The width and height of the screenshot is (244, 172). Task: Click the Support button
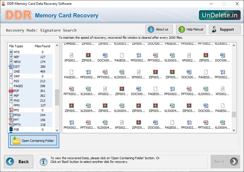click(225, 29)
